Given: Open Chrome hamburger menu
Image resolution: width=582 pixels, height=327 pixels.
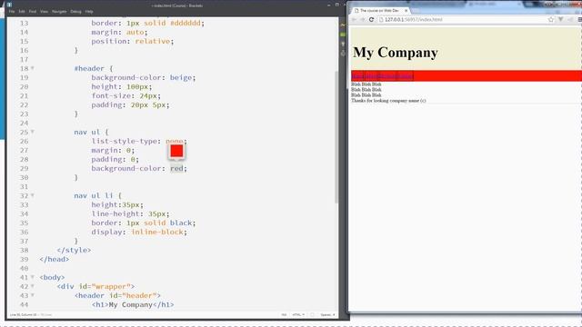Looking at the screenshot, I should click(x=579, y=20).
